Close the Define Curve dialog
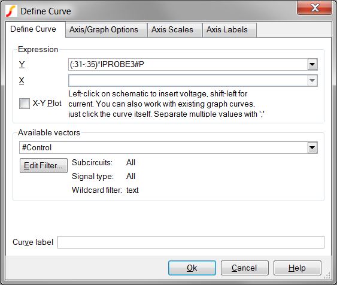The image size is (337, 285). [314, 8]
